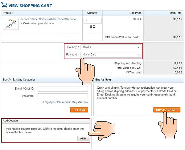Click the Buy As Existing Customer header
The width and height of the screenshot is (185, 150).
click(x=19, y=80)
